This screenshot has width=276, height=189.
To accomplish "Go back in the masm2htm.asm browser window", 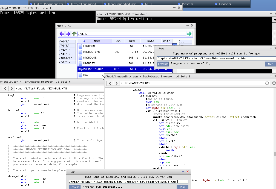I will (110, 83).
